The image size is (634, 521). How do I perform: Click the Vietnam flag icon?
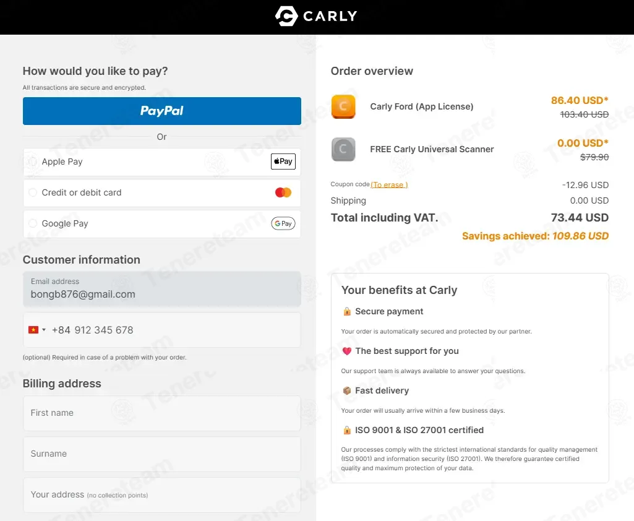pyautogui.click(x=33, y=330)
